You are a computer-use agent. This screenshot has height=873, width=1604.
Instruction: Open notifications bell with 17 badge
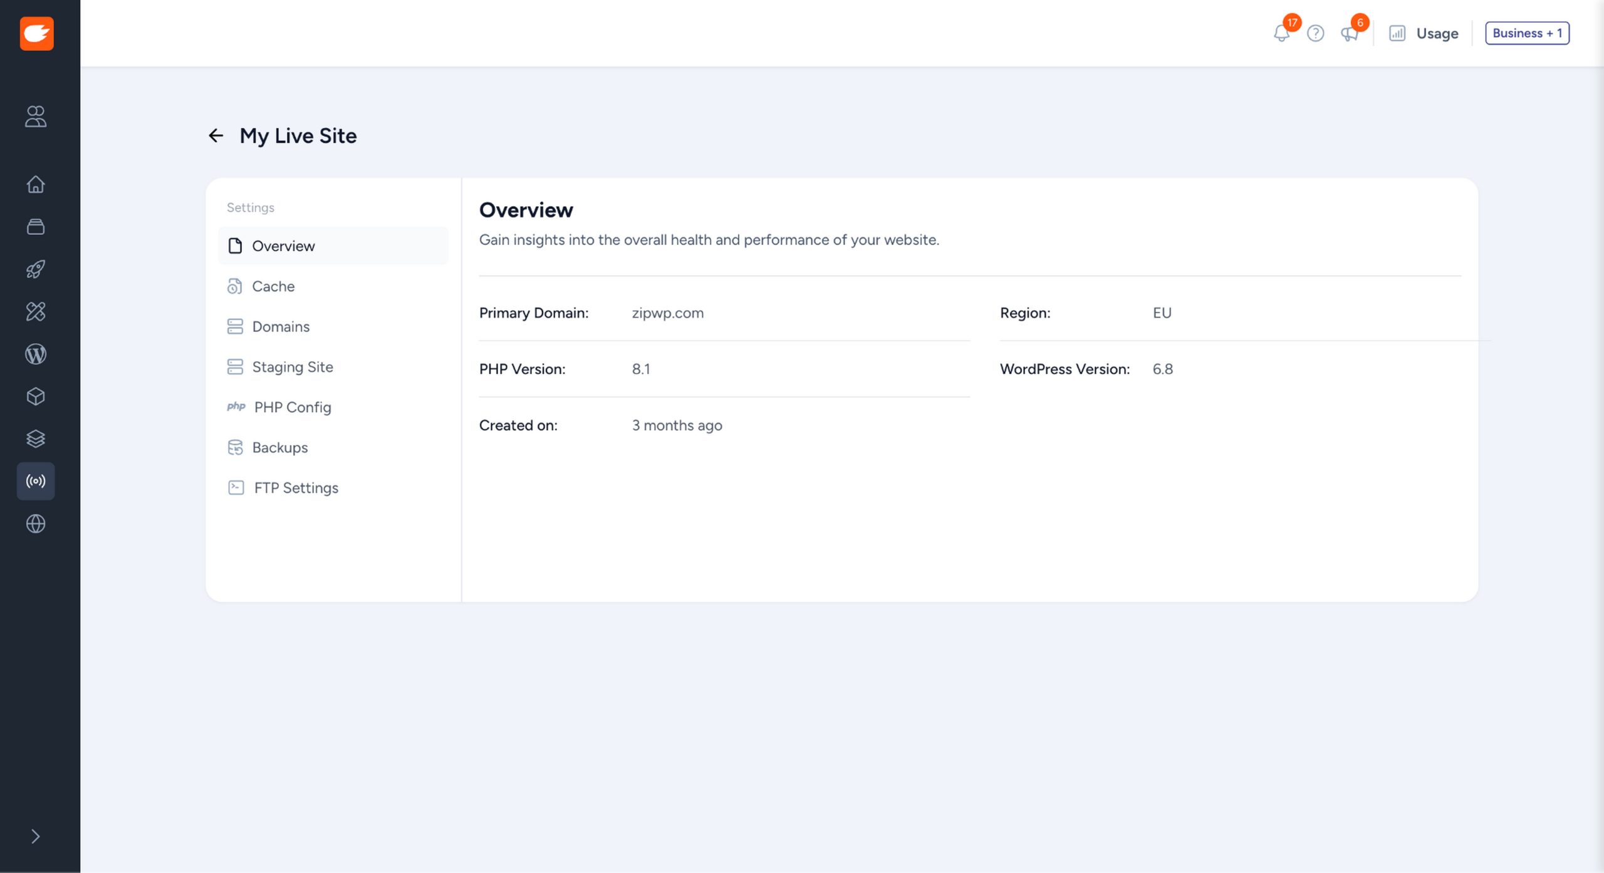(1282, 33)
